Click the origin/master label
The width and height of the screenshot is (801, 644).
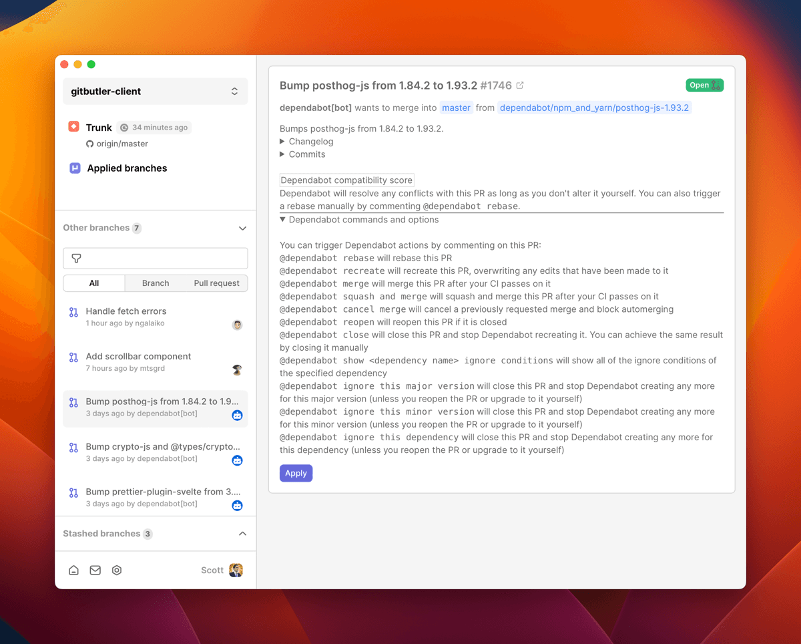click(121, 144)
